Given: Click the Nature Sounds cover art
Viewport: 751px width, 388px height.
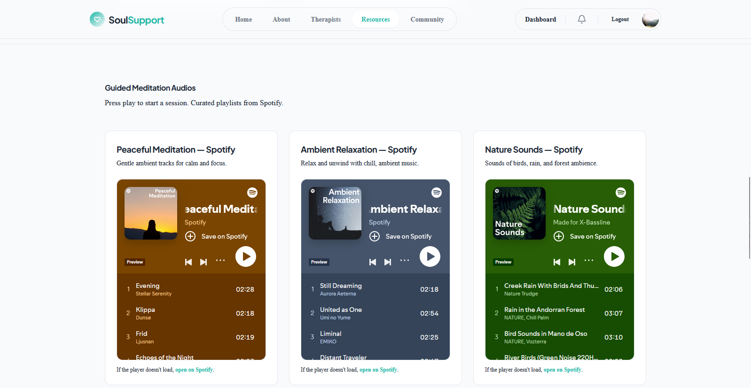Looking at the screenshot, I should 519,213.
